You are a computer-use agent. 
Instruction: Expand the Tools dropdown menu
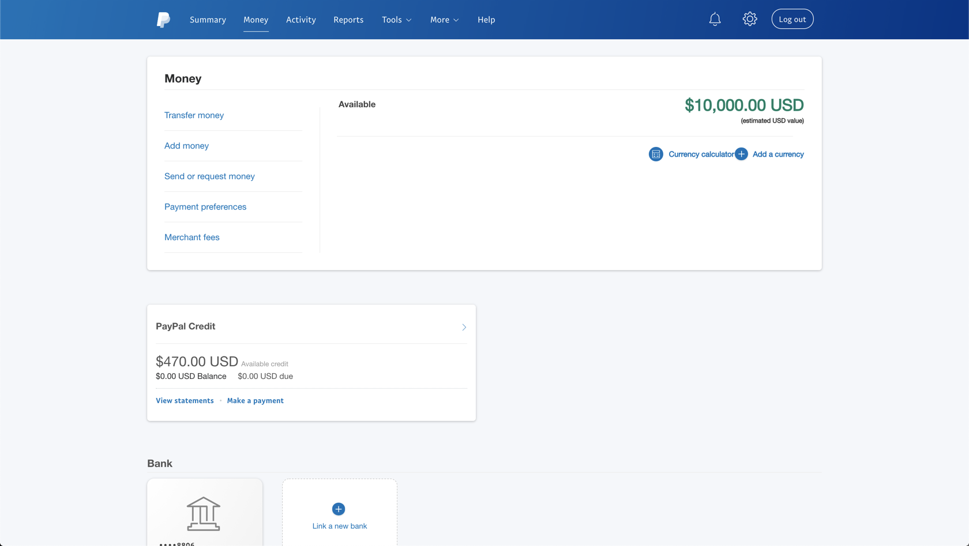(397, 20)
